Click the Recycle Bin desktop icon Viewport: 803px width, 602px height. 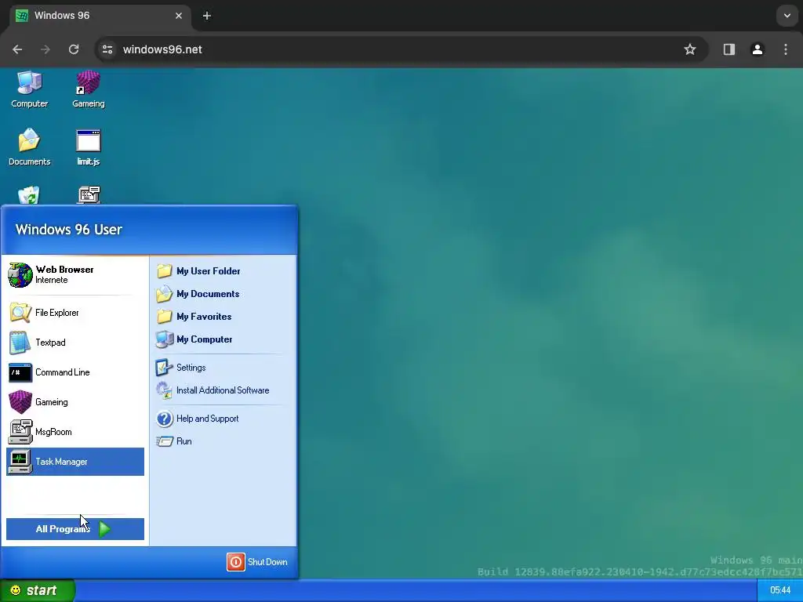pyautogui.click(x=29, y=195)
